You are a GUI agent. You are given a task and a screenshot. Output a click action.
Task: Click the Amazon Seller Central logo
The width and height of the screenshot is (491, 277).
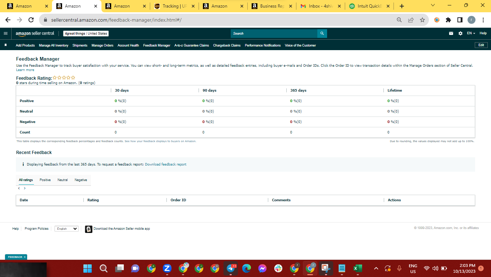coord(35,34)
